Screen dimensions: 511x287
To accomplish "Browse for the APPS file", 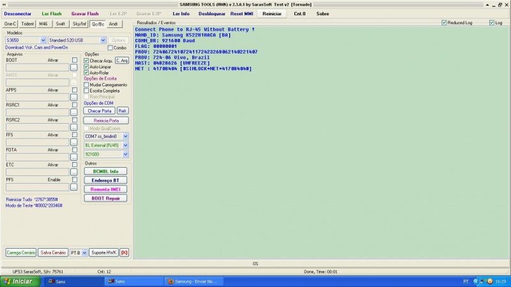I will pyautogui.click(x=74, y=98).
